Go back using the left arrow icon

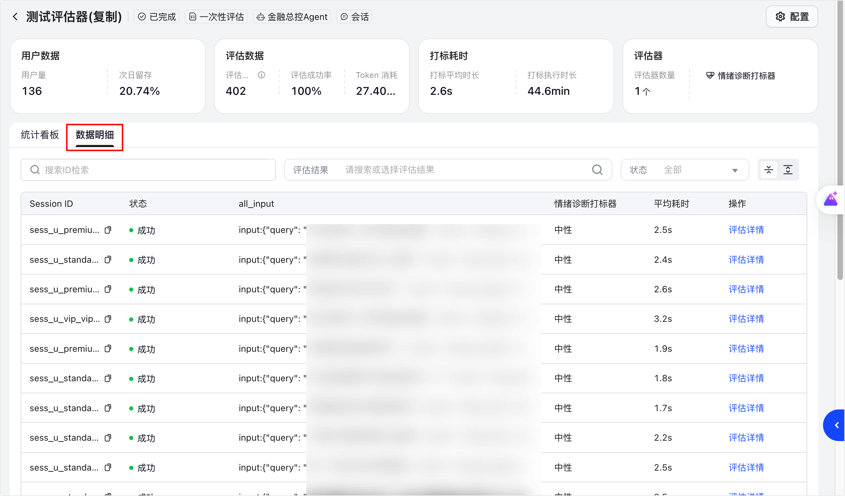tap(15, 16)
